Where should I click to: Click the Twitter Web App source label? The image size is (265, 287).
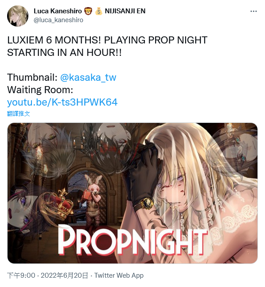tap(119, 275)
